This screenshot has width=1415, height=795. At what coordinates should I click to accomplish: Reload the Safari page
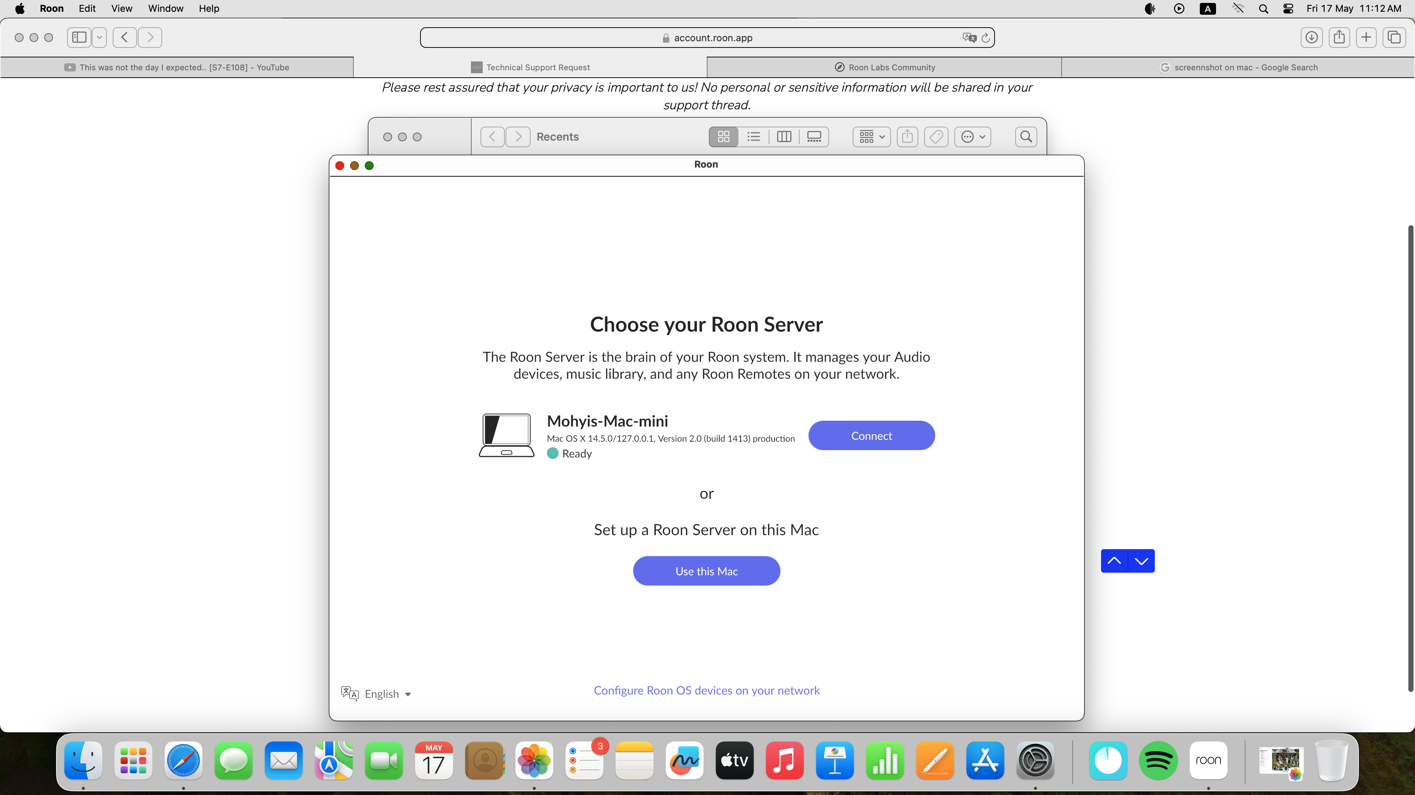click(x=985, y=38)
